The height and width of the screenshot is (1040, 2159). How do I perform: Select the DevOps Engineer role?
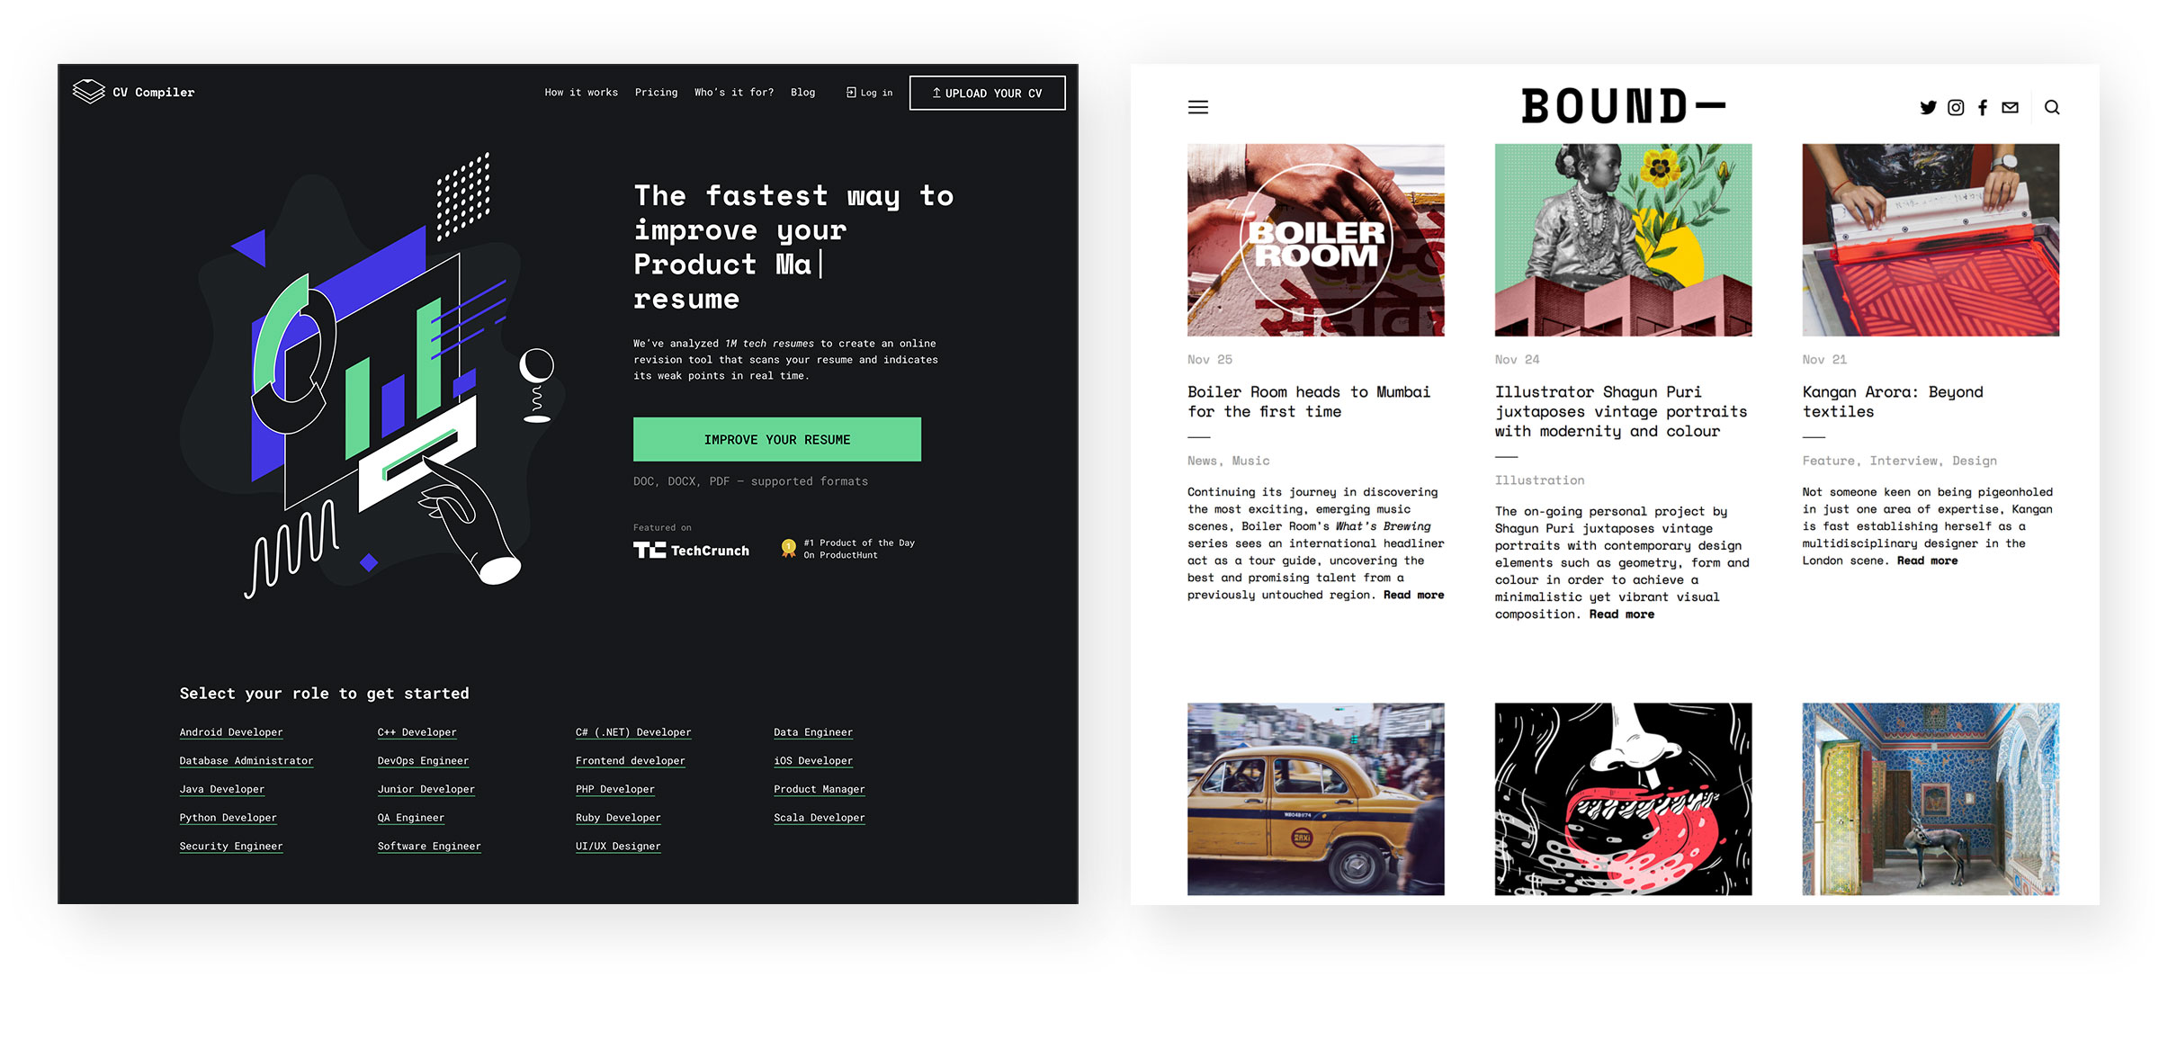point(424,761)
